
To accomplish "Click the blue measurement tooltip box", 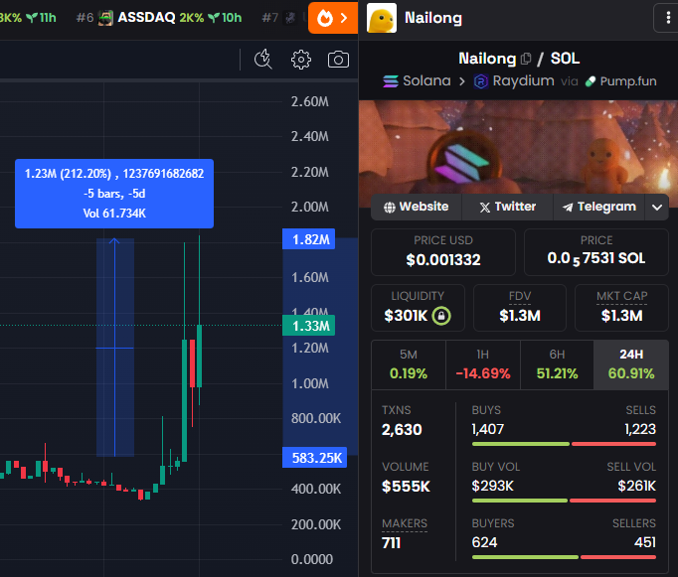I will click(114, 194).
